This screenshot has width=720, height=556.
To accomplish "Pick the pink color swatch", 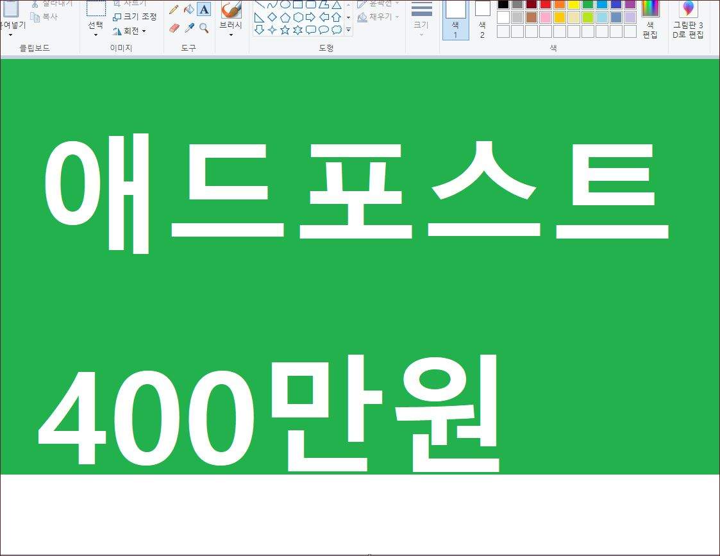I will [546, 17].
